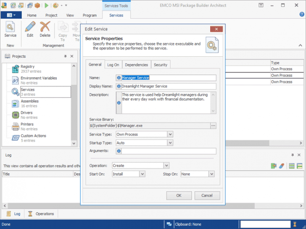Click the info icon in Description box
Viewport: 306px width, 229px height.
[x=119, y=103]
